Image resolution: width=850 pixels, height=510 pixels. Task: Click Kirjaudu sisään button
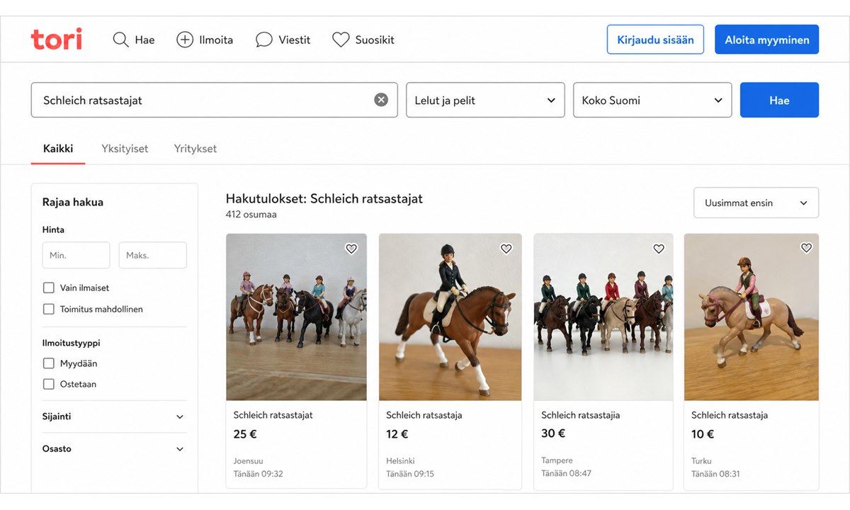[655, 40]
